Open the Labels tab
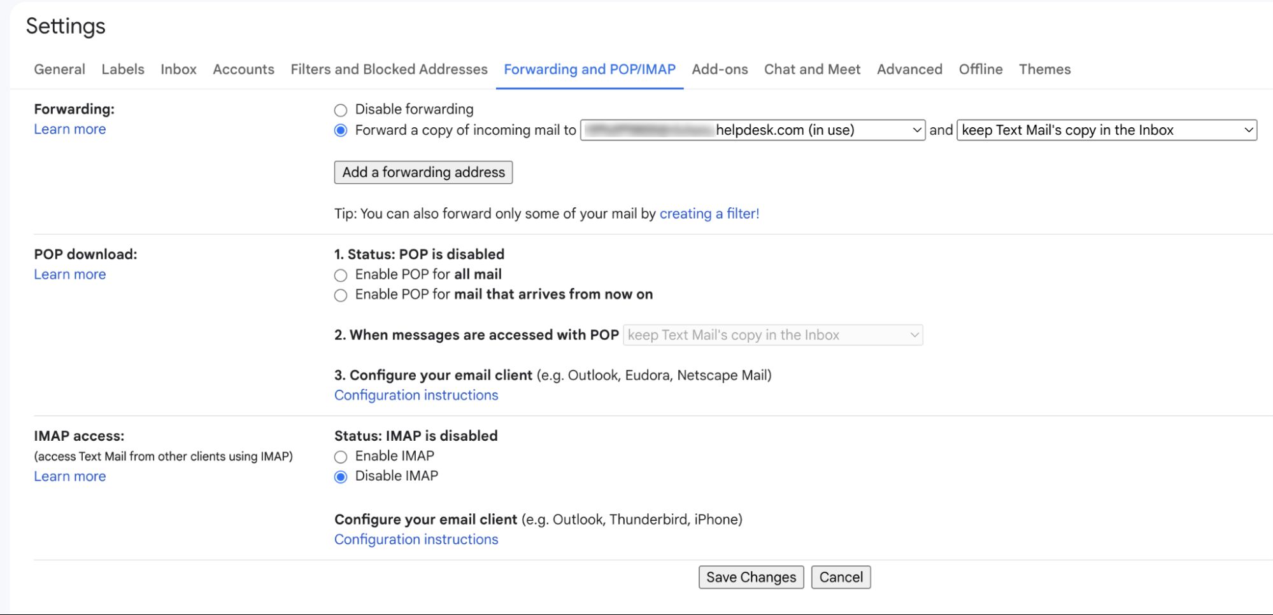The height and width of the screenshot is (615, 1273). (123, 69)
